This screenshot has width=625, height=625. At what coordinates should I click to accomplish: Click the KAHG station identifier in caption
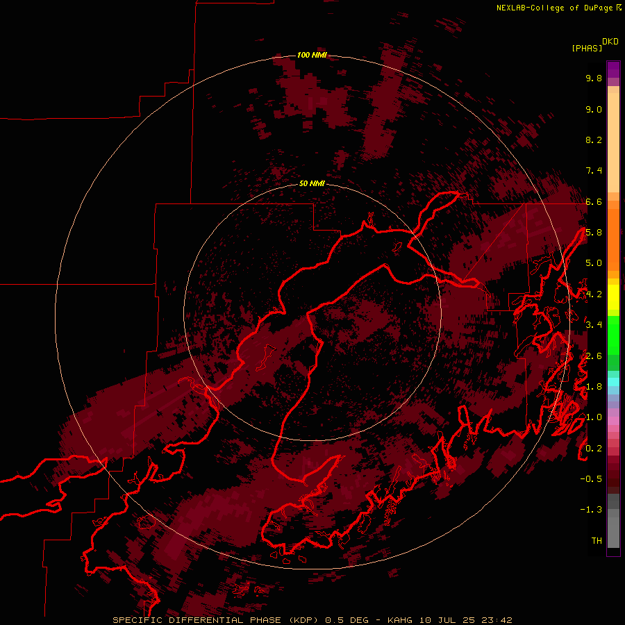pos(401,620)
